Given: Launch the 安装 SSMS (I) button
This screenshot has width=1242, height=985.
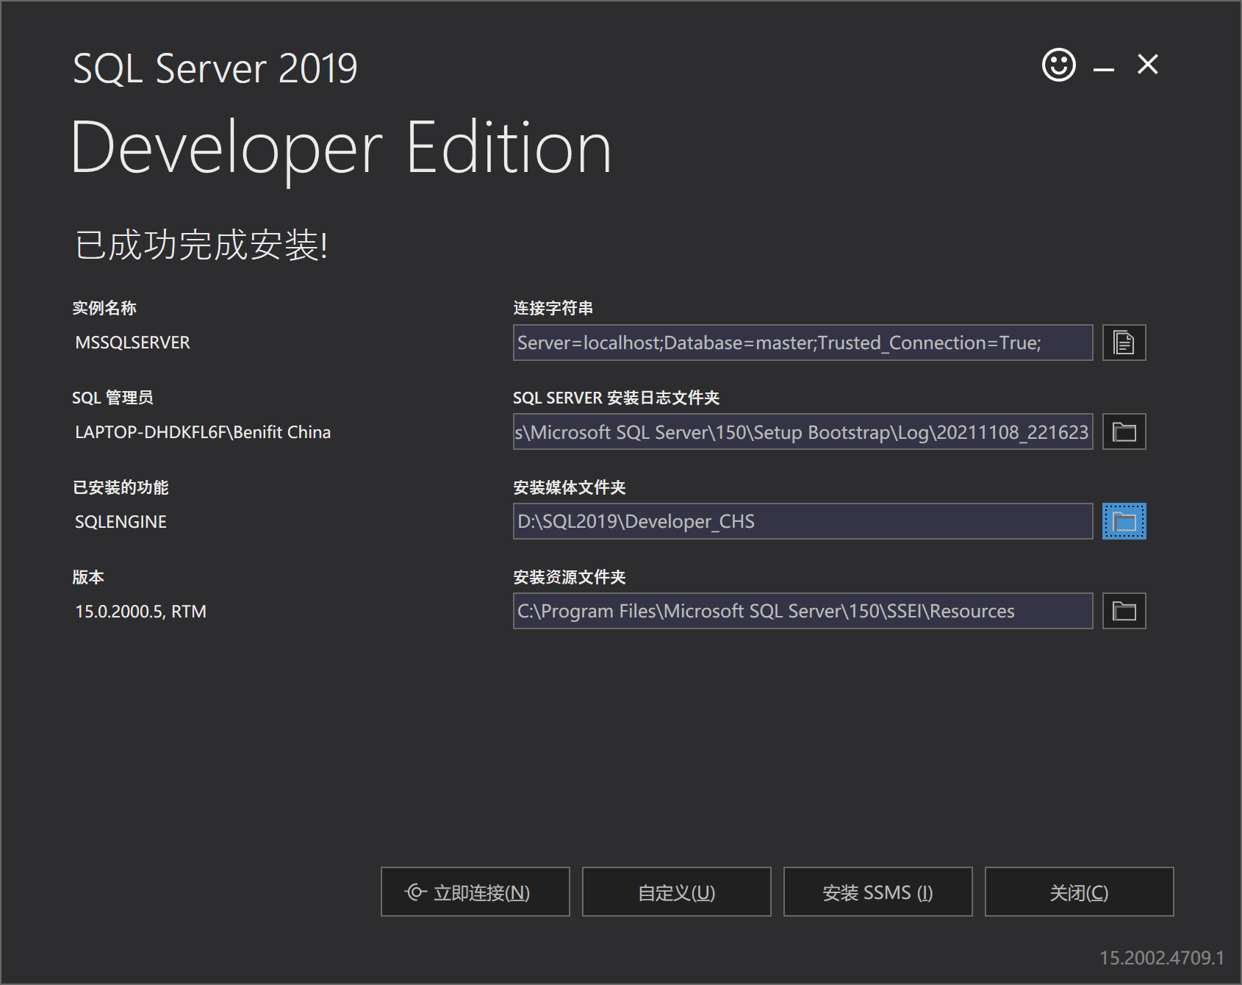Looking at the screenshot, I should (877, 892).
